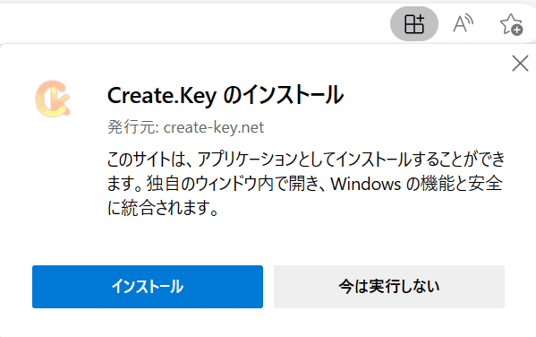Viewport: 536px width, 337px height.
Task: Add this page to favorites with star icon
Action: [x=511, y=24]
